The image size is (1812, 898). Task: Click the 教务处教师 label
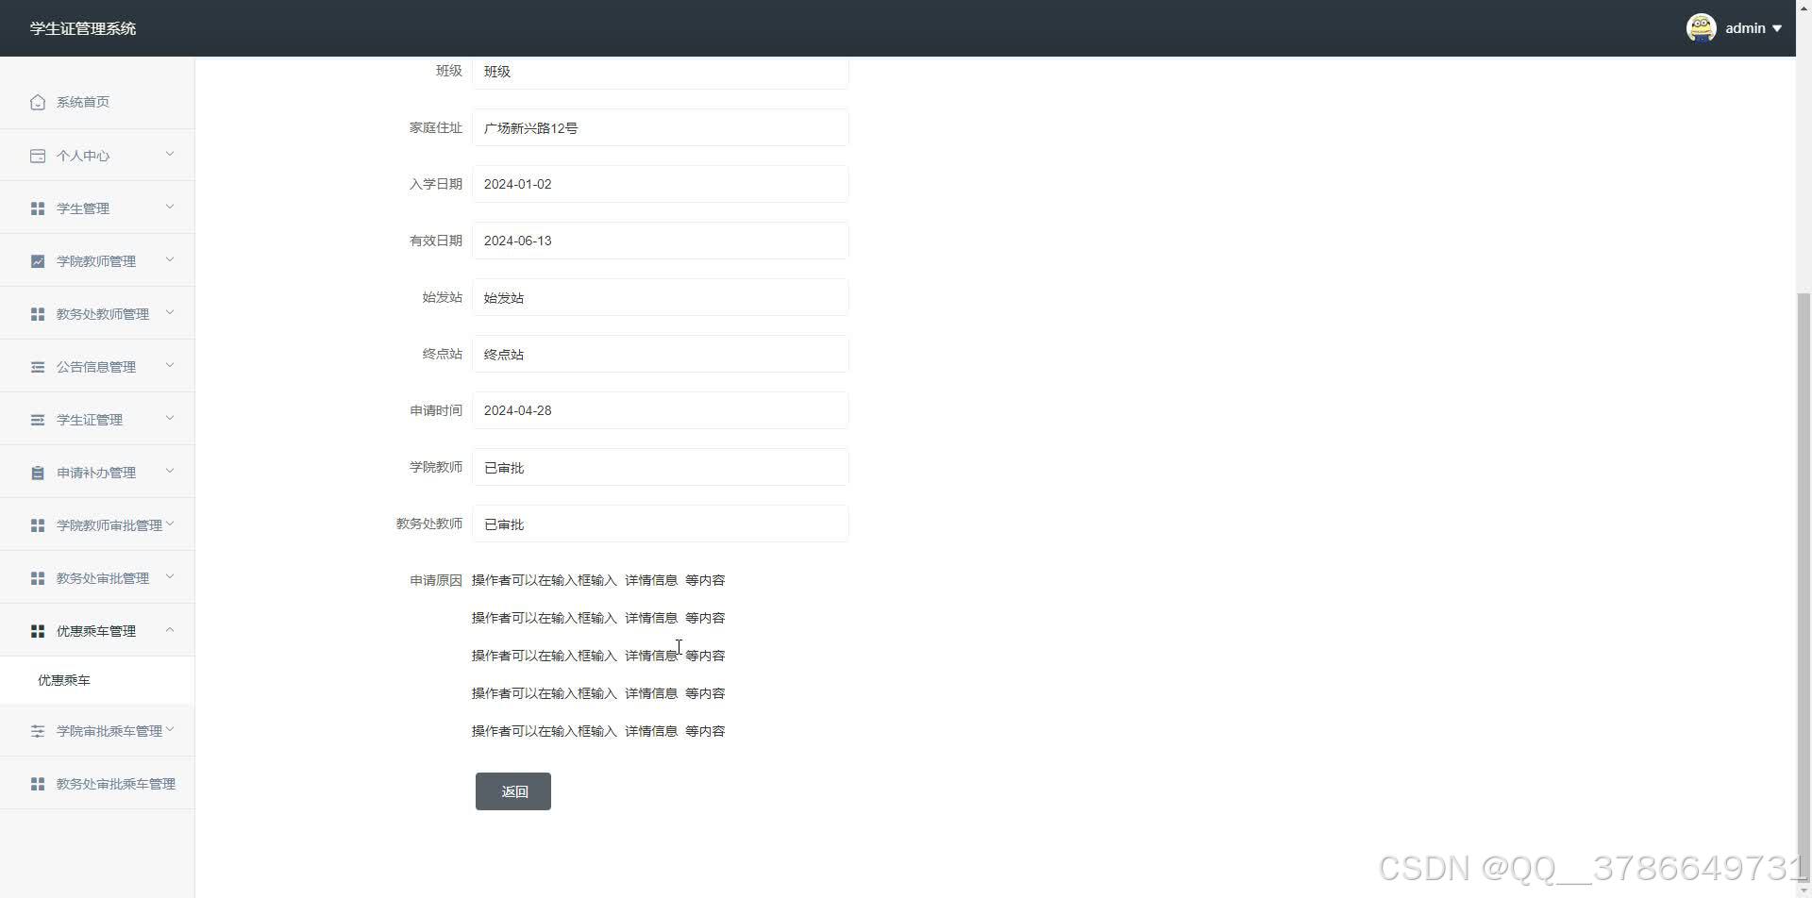tap(429, 524)
